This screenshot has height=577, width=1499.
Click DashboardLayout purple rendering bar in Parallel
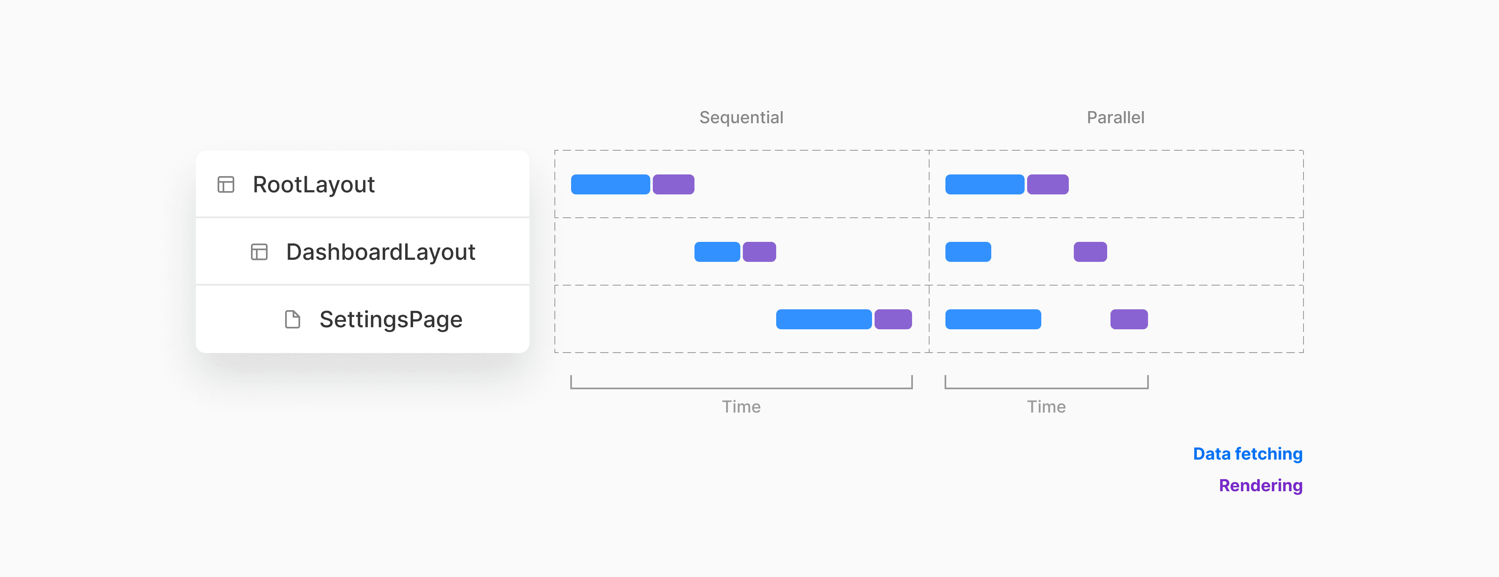click(x=1090, y=251)
